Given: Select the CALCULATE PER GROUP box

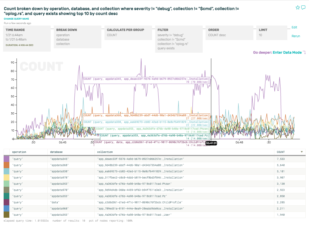Looking at the screenshot, I should (x=128, y=33).
